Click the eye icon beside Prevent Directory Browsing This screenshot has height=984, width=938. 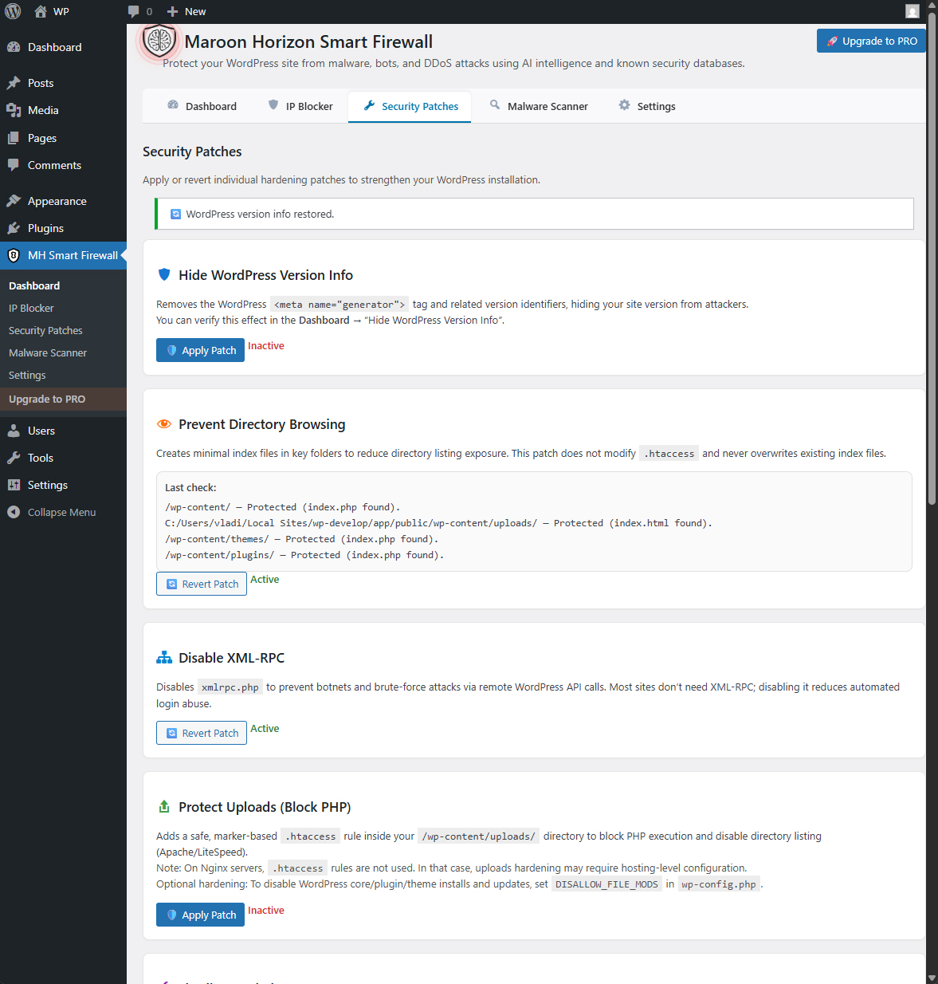(164, 424)
